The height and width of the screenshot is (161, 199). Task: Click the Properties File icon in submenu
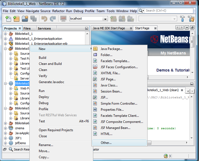pyautogui.click(x=95, y=109)
